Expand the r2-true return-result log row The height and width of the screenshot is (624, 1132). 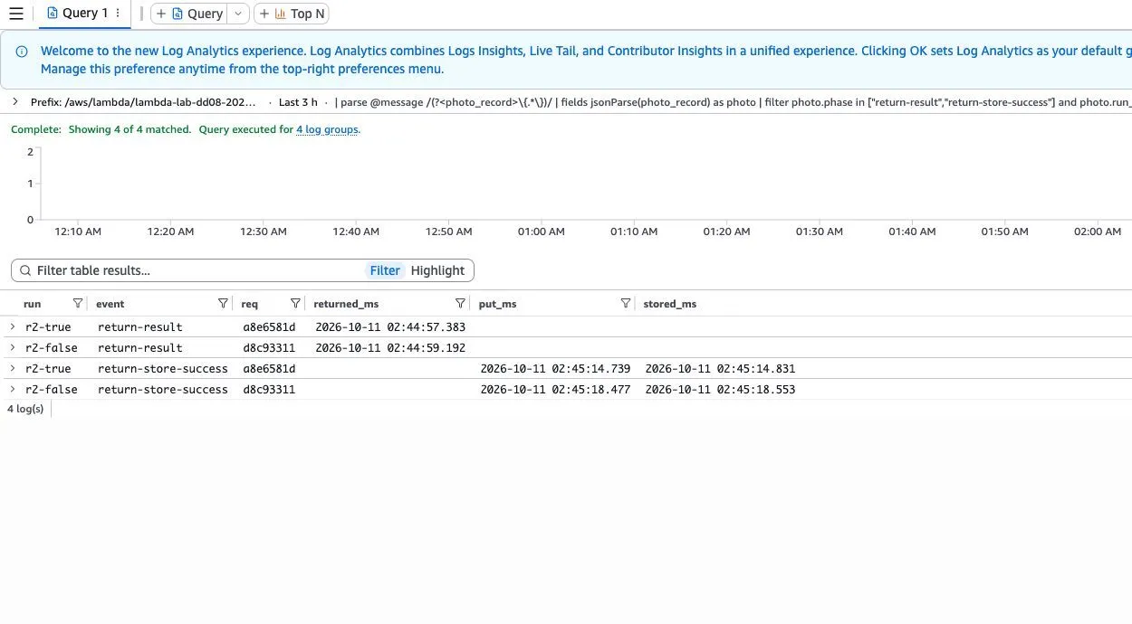point(13,326)
